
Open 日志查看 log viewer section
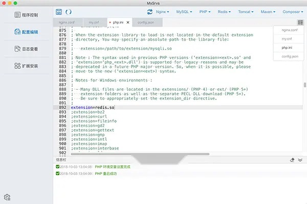point(26,49)
